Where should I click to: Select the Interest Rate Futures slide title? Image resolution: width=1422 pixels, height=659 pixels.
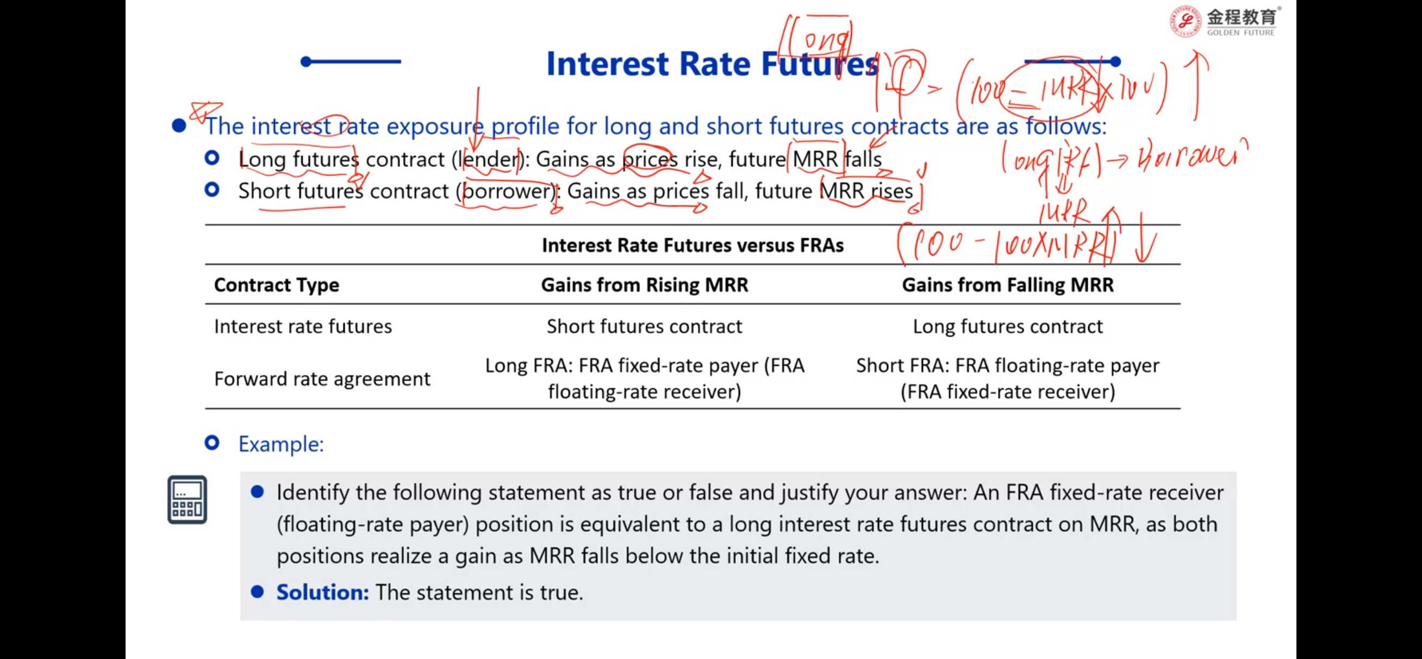[712, 64]
